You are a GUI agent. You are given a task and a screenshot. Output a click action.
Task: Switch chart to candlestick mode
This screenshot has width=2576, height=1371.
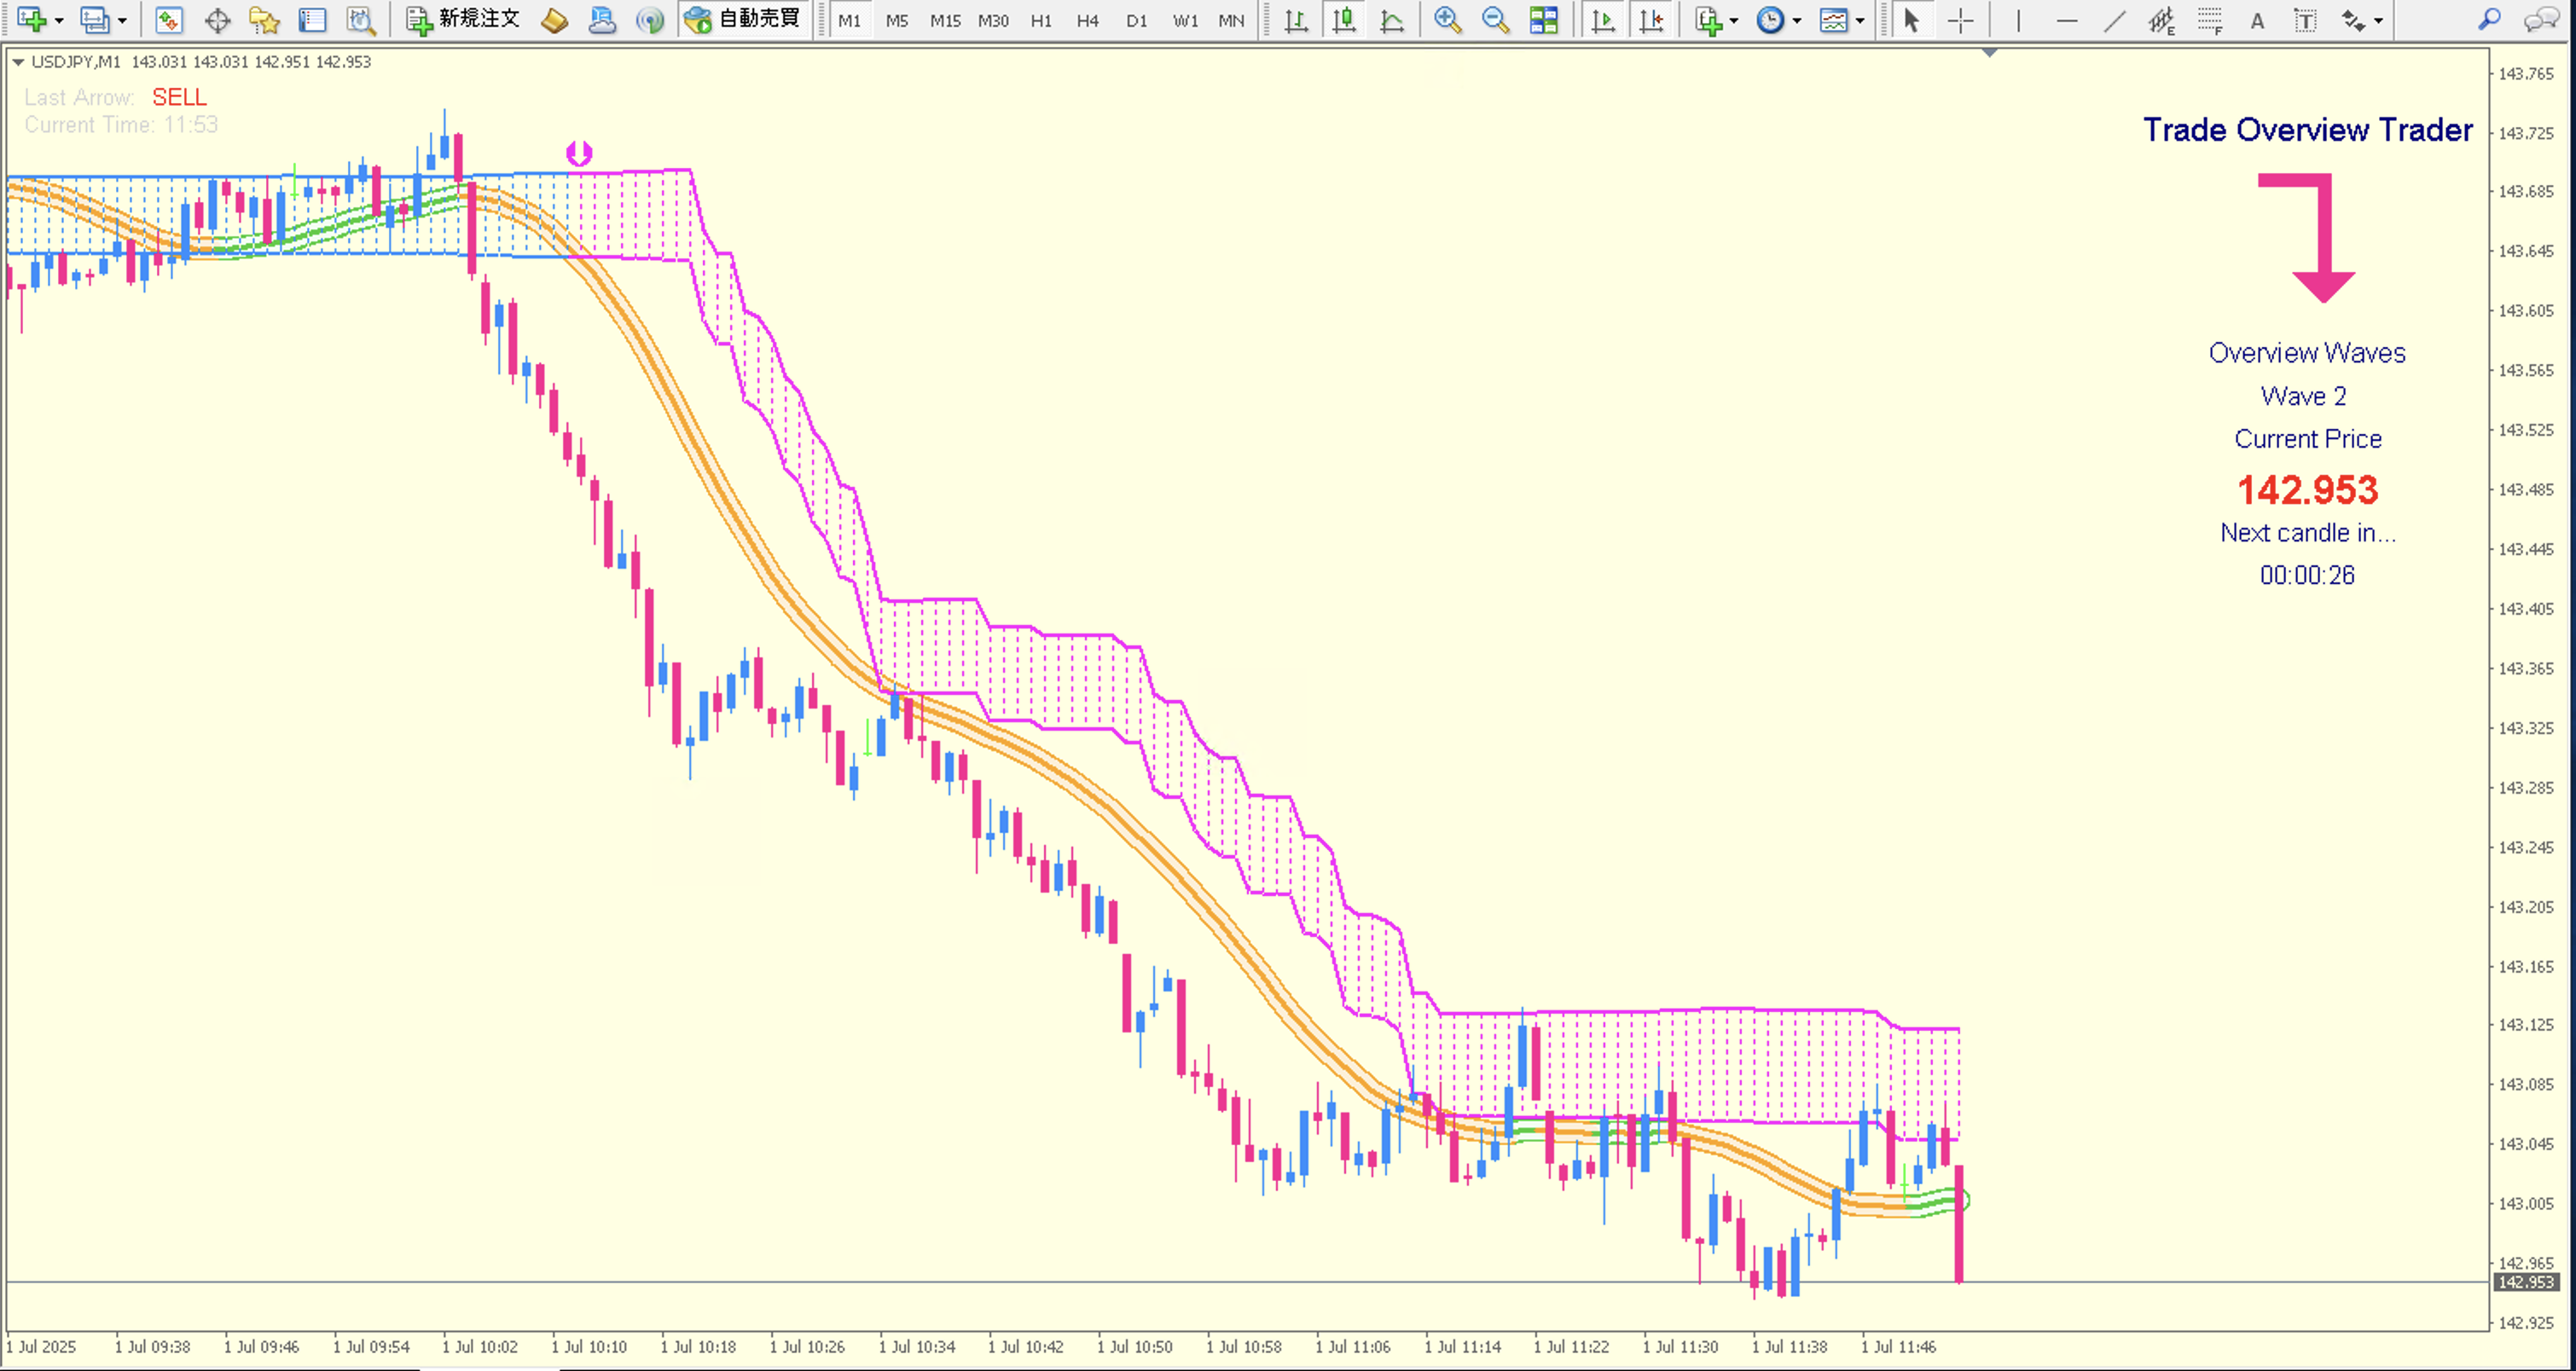(1344, 20)
